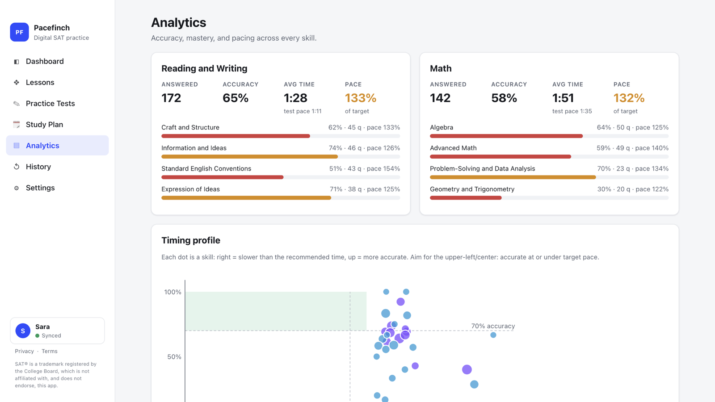
Task: Click the test pace 1:11 text
Action: (303, 111)
